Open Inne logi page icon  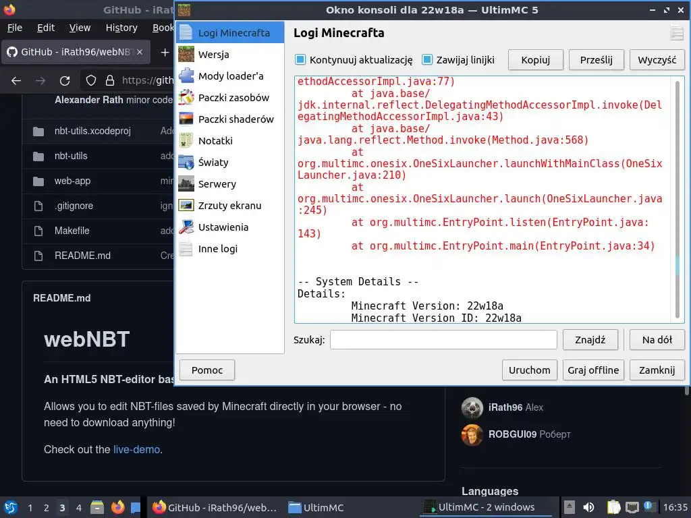click(186, 248)
